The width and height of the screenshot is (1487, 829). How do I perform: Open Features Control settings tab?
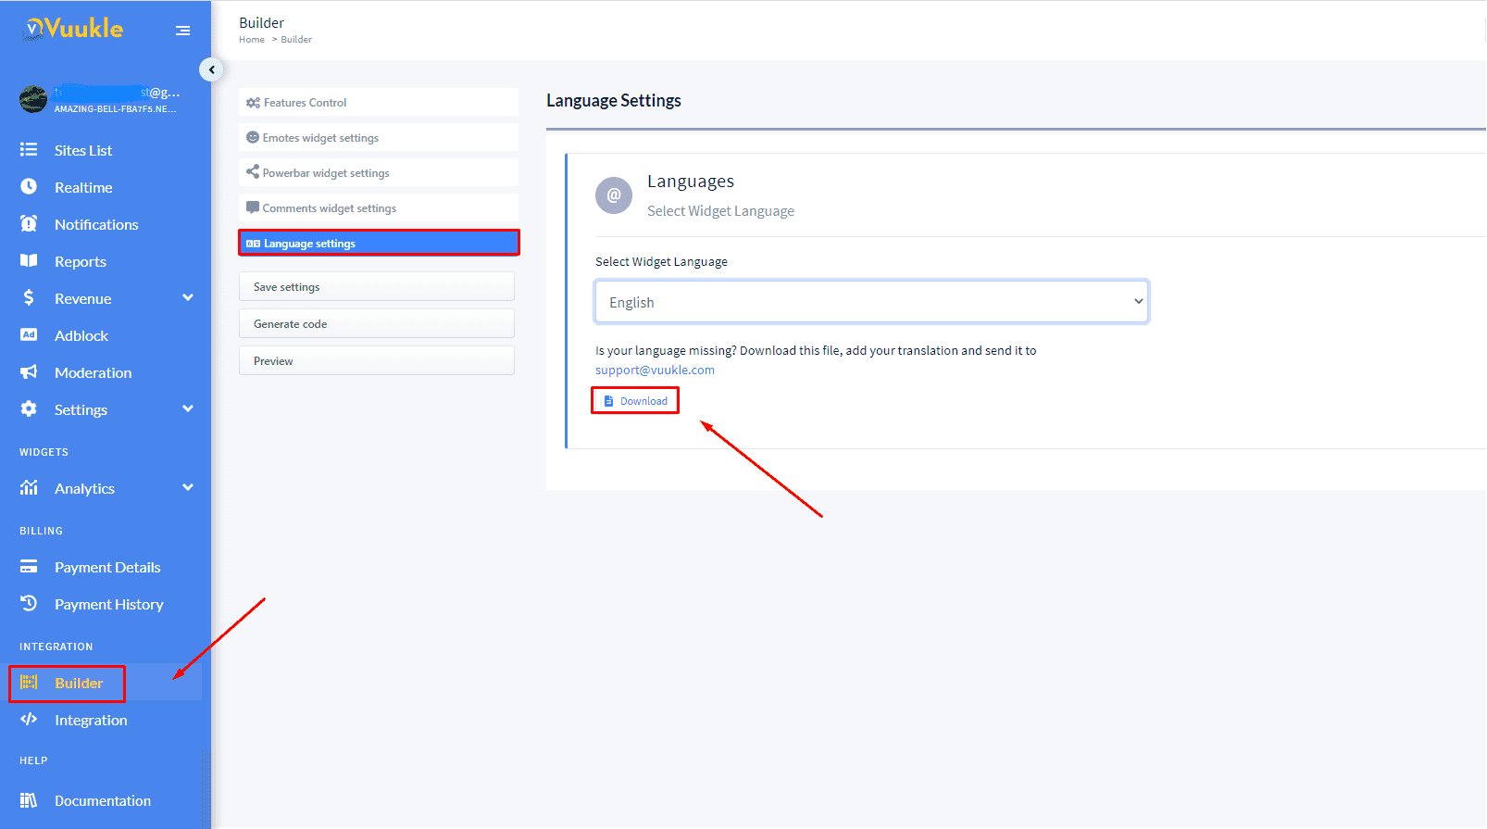pyautogui.click(x=378, y=103)
